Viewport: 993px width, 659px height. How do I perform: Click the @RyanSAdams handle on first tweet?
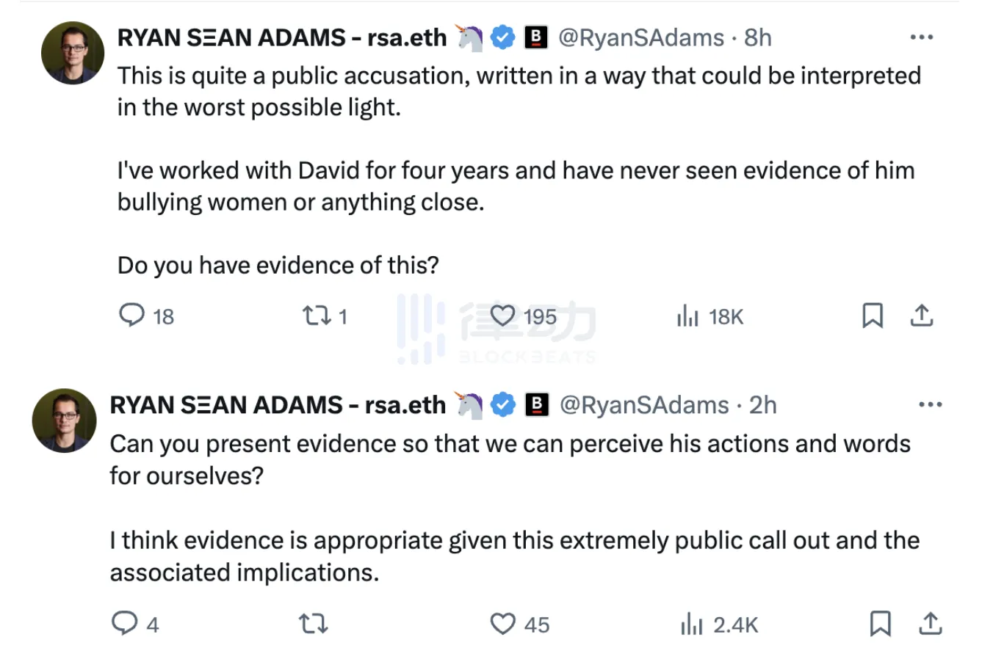[641, 37]
